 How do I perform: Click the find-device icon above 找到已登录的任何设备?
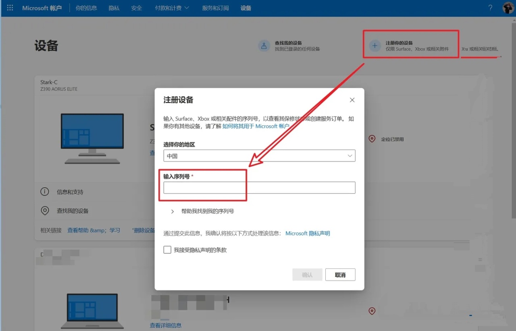coord(264,46)
